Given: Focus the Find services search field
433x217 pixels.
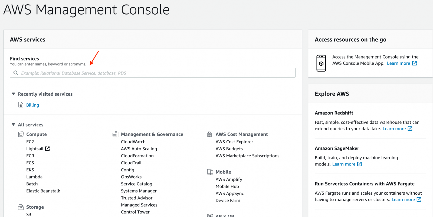Looking at the screenshot, I should point(153,73).
